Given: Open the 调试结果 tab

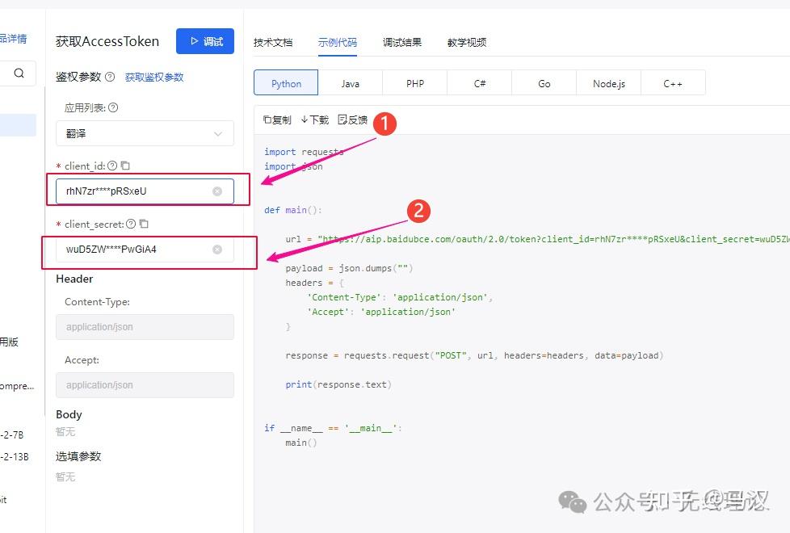Looking at the screenshot, I should click(x=401, y=41).
